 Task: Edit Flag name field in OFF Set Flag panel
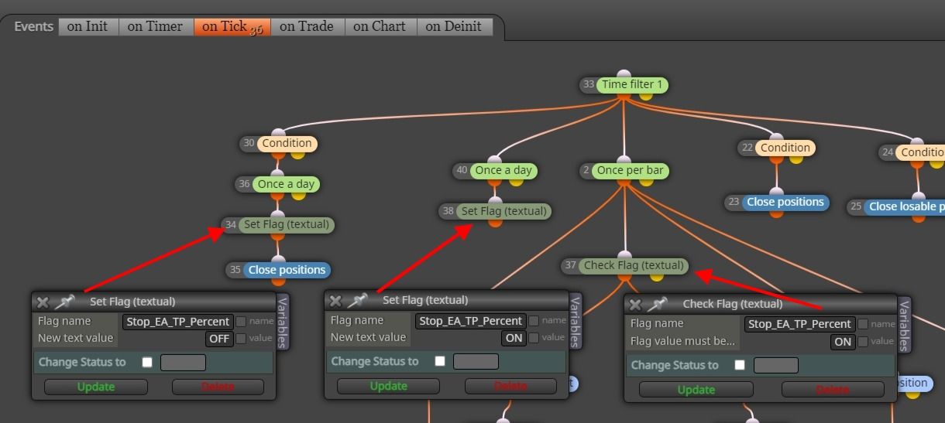tap(178, 322)
